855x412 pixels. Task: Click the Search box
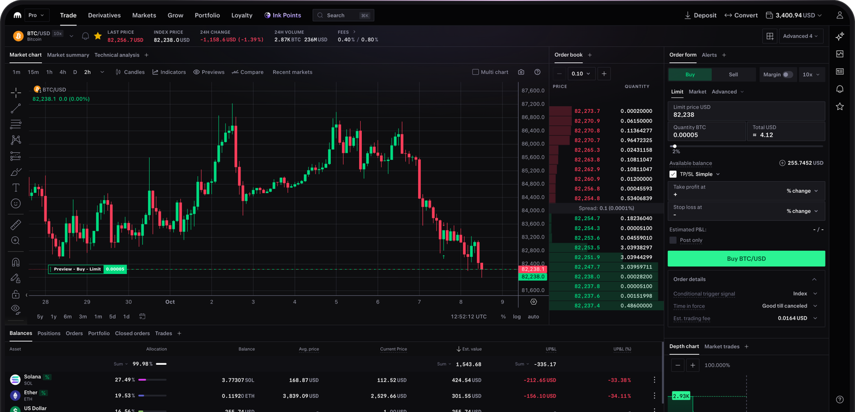[343, 16]
